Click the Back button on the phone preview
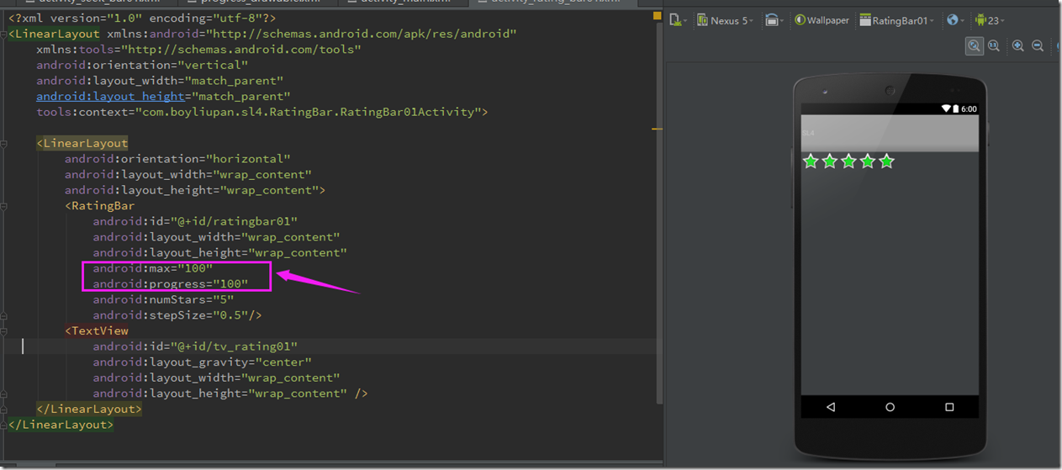This screenshot has width=1062, height=470. [831, 407]
